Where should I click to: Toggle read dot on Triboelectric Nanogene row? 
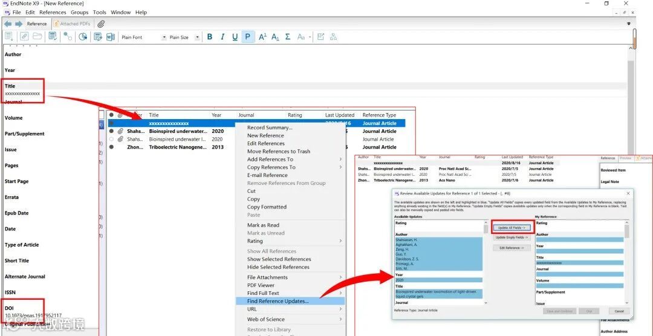tap(111, 147)
